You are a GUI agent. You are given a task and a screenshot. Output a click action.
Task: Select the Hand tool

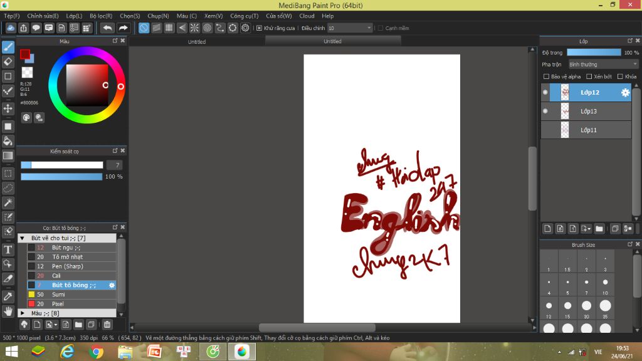(x=8, y=311)
